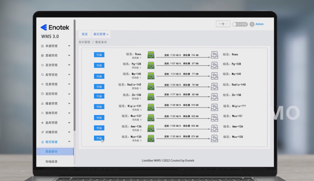Click the green source icon for Mq-140
Image resolution: width=314 pixels, height=181 pixels.
[x=151, y=76]
